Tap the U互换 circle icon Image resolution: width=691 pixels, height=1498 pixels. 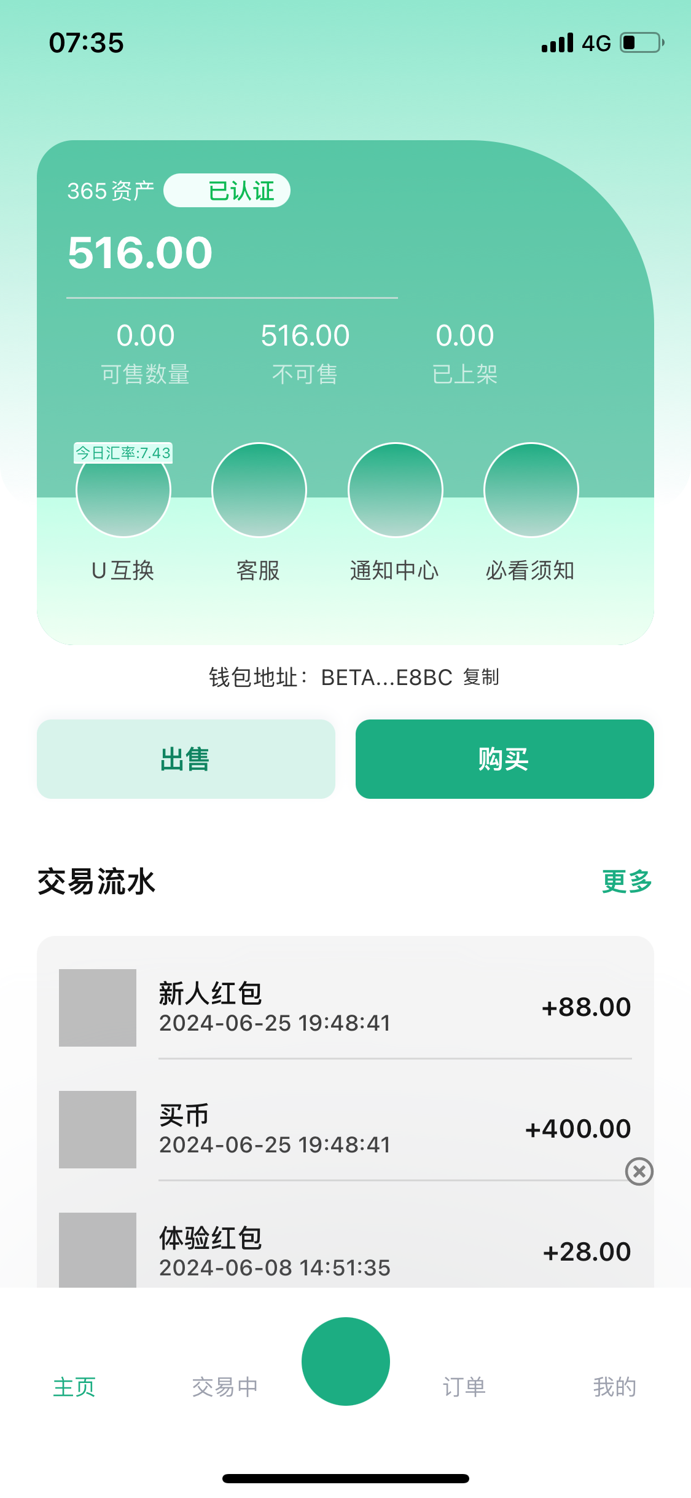click(x=123, y=491)
